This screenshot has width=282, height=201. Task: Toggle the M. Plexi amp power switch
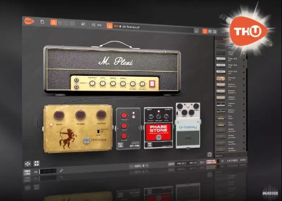(x=152, y=84)
